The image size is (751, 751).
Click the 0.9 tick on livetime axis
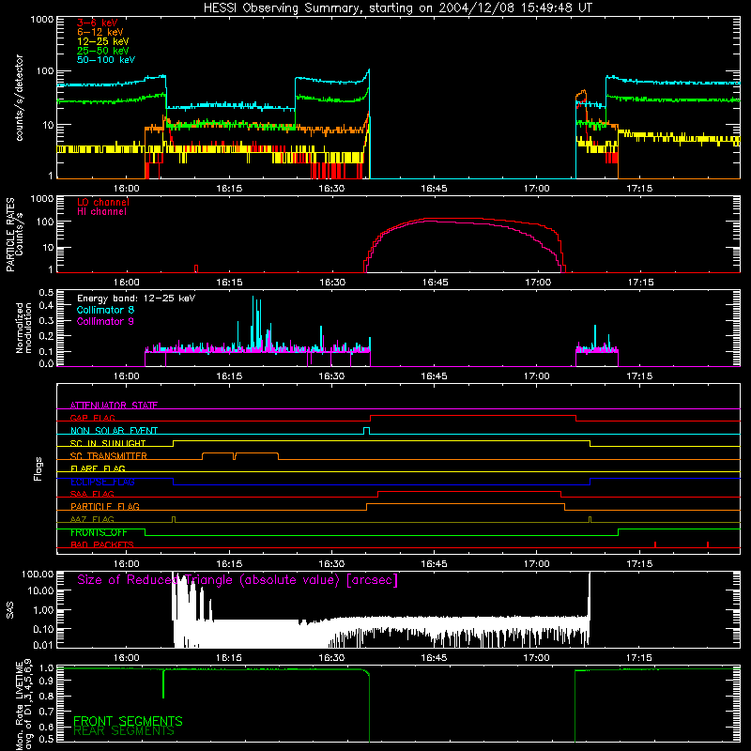click(46, 680)
